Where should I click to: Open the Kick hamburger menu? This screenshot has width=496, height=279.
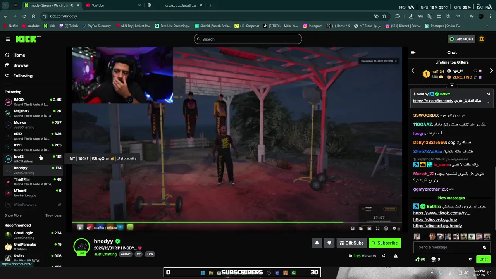(8, 39)
